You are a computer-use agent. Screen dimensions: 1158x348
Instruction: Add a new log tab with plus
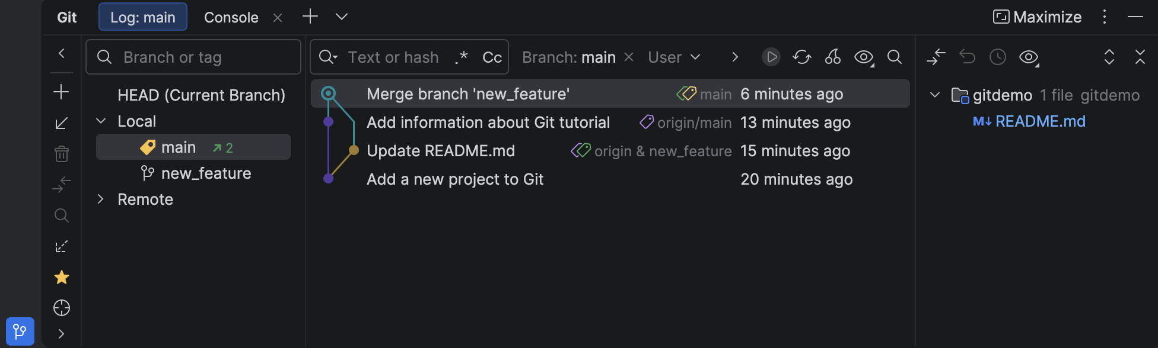(x=310, y=17)
